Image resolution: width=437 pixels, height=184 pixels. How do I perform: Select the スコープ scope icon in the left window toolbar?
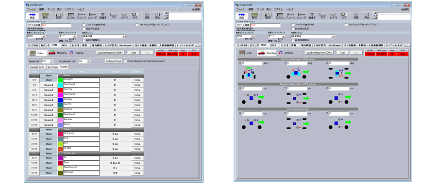click(82, 15)
